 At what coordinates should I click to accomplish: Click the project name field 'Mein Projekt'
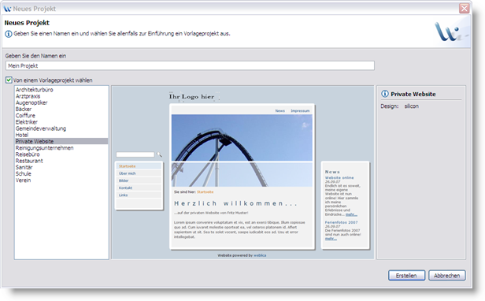(x=190, y=65)
